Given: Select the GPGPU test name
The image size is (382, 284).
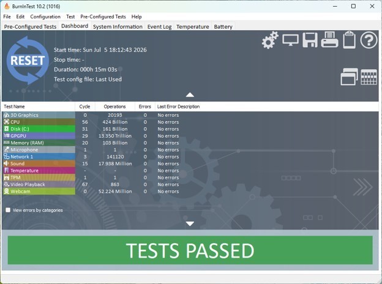Looking at the screenshot, I should (18, 136).
